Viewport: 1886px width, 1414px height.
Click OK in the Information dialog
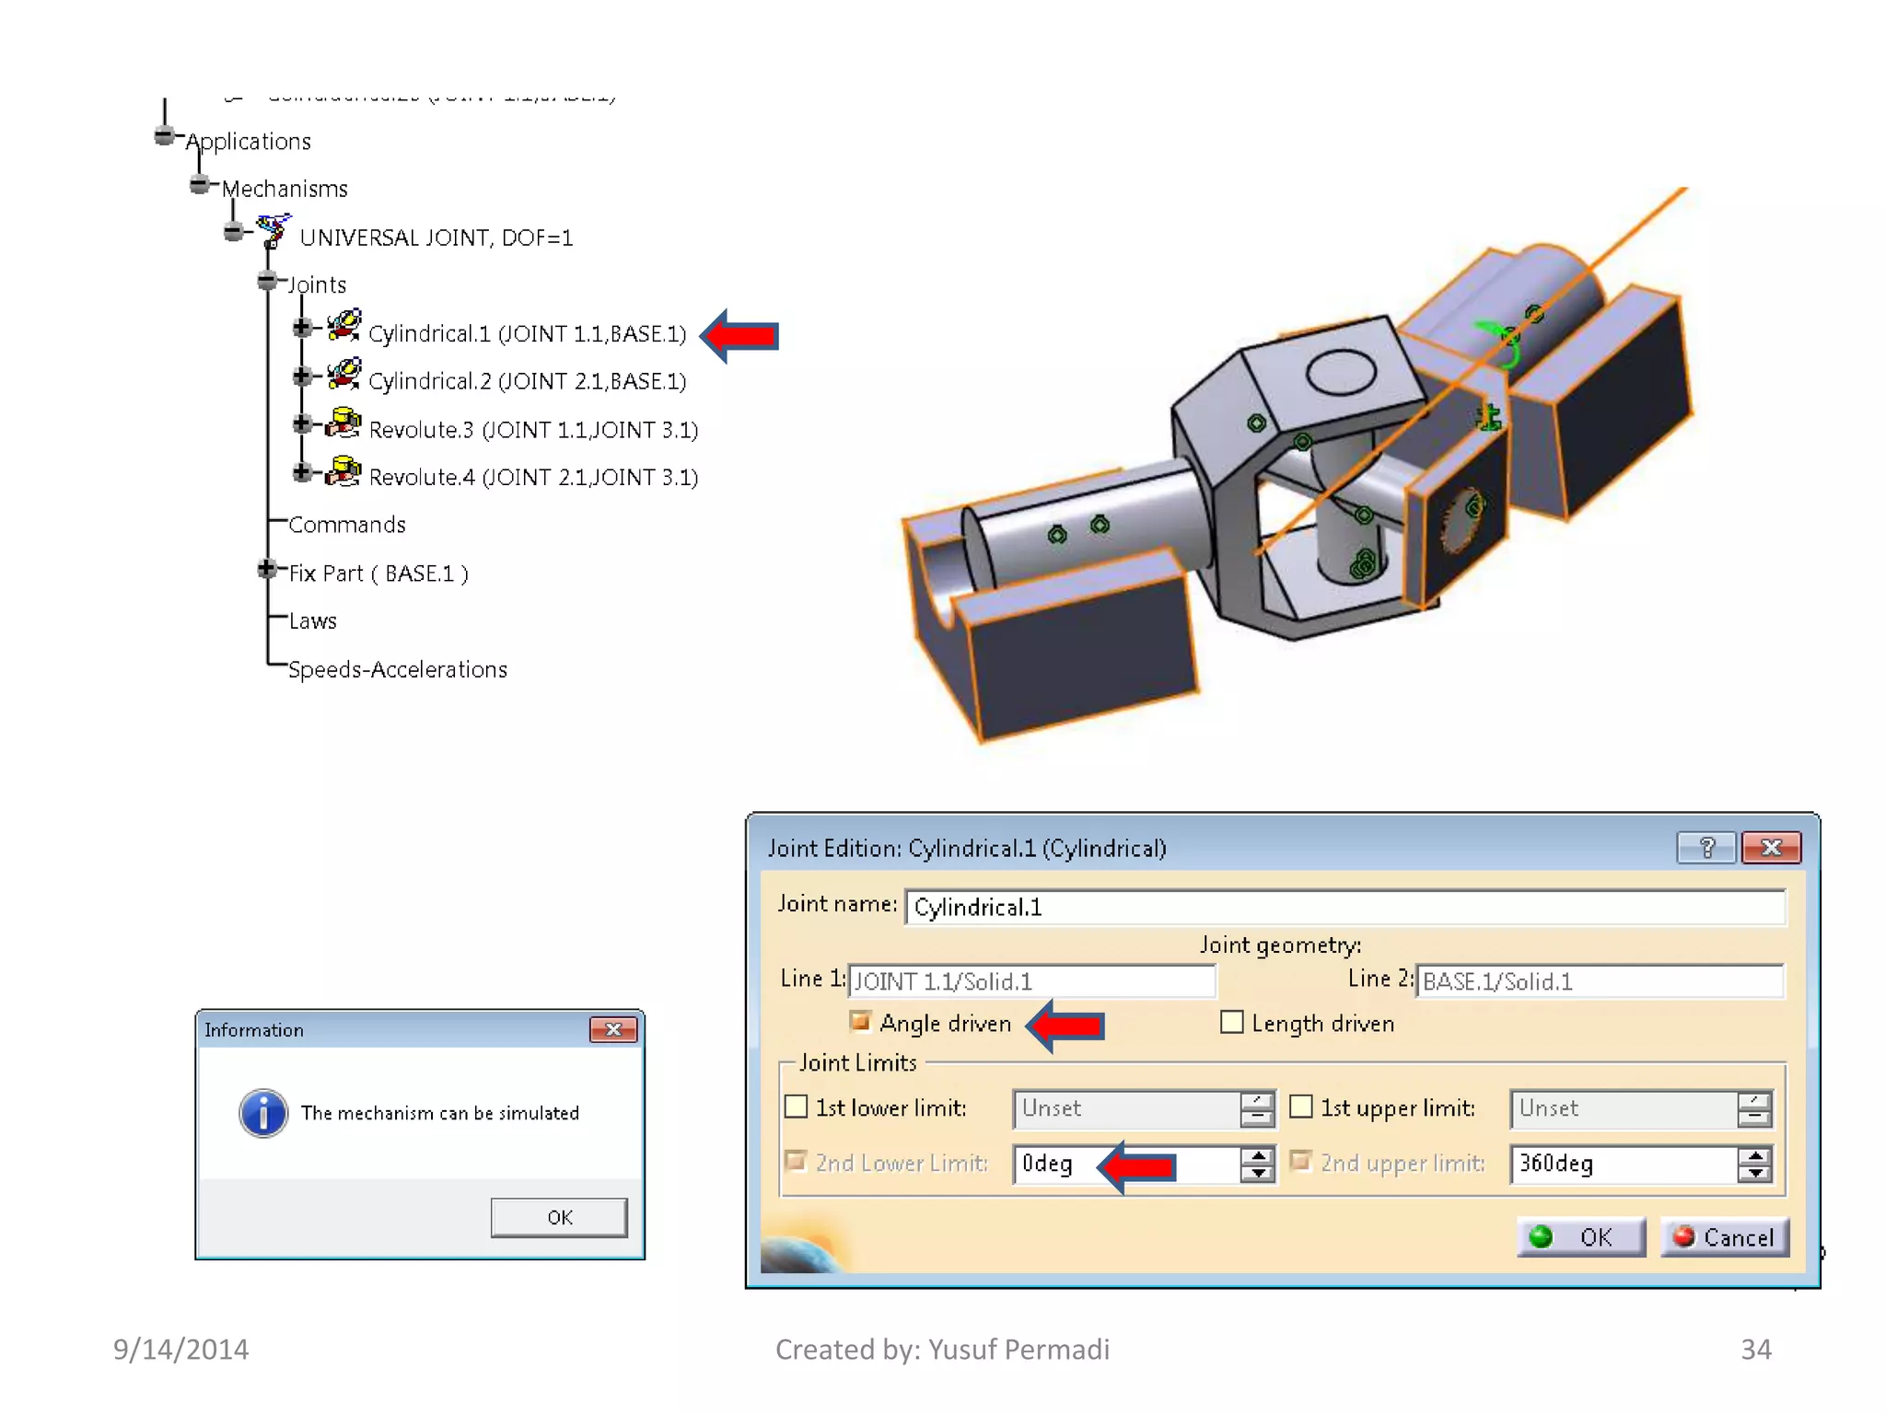[x=559, y=1217]
